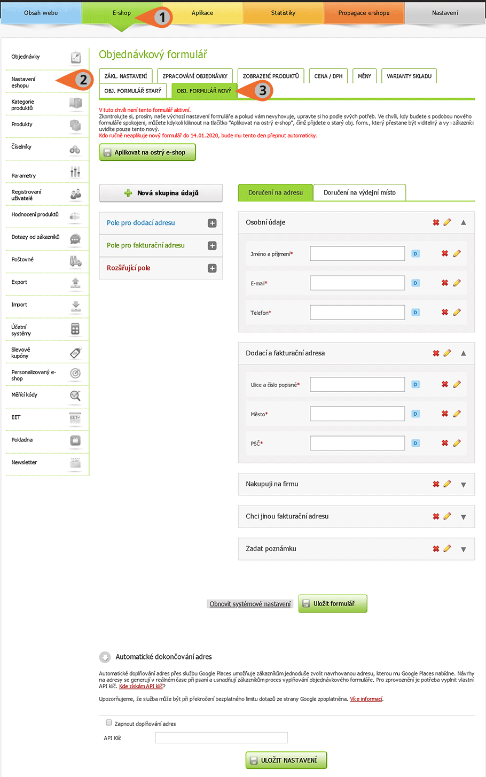Image resolution: width=486 pixels, height=777 pixels.
Task: Expand Rozšiřující pole section
Action: click(x=212, y=268)
